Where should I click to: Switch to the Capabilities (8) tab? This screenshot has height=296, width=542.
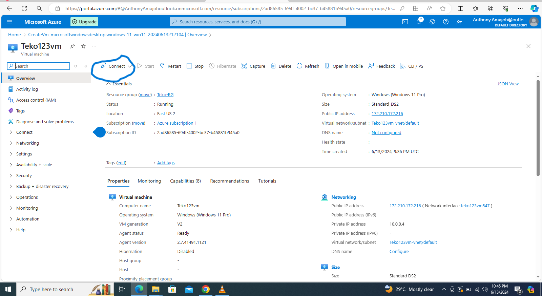pyautogui.click(x=185, y=181)
